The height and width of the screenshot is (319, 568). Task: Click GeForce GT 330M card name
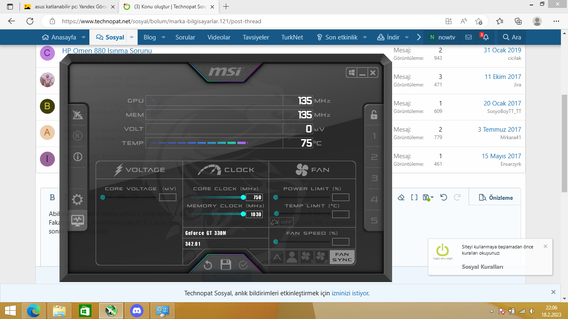coord(206,233)
